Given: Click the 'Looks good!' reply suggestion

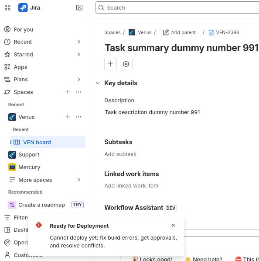Looking at the screenshot, I should [x=152, y=259].
